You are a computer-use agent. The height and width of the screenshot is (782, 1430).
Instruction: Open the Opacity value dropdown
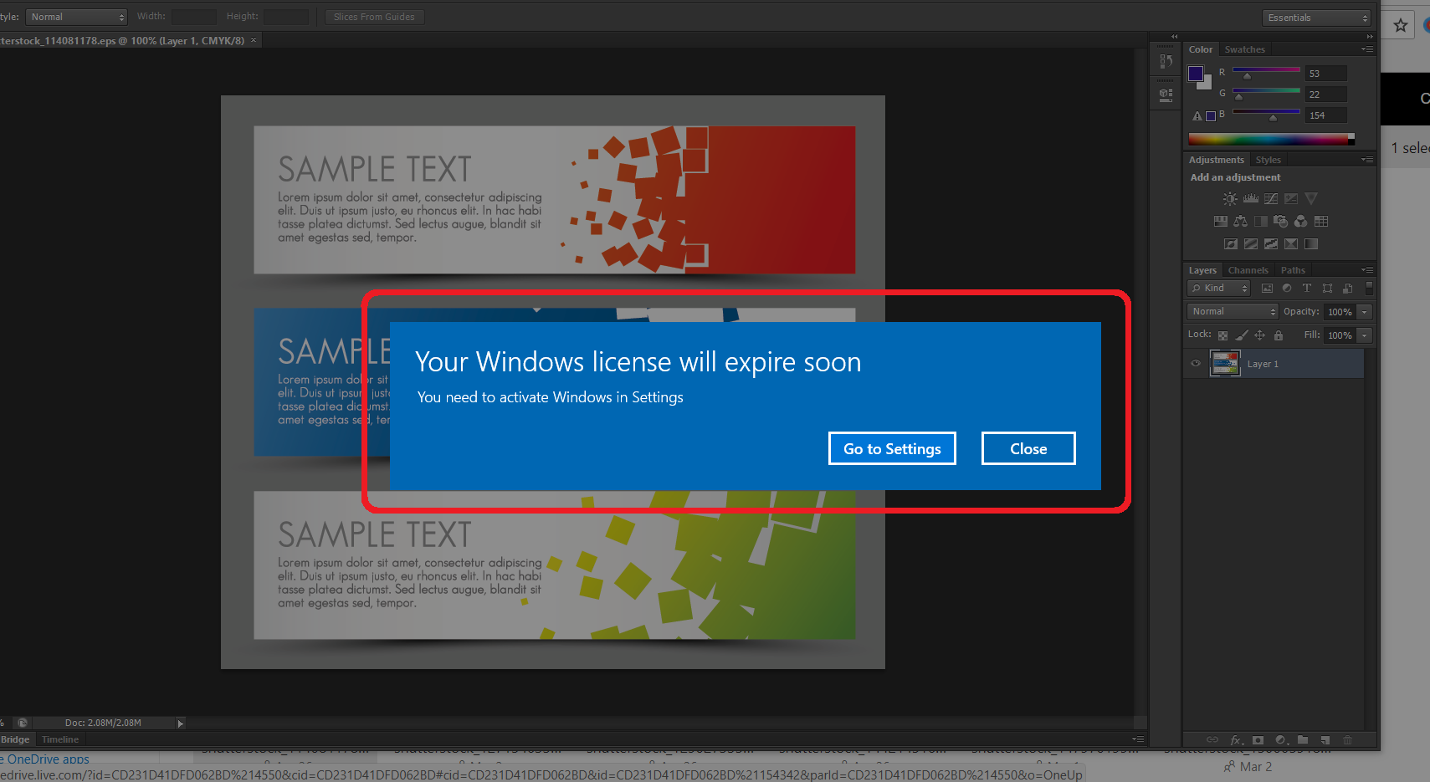click(x=1363, y=311)
